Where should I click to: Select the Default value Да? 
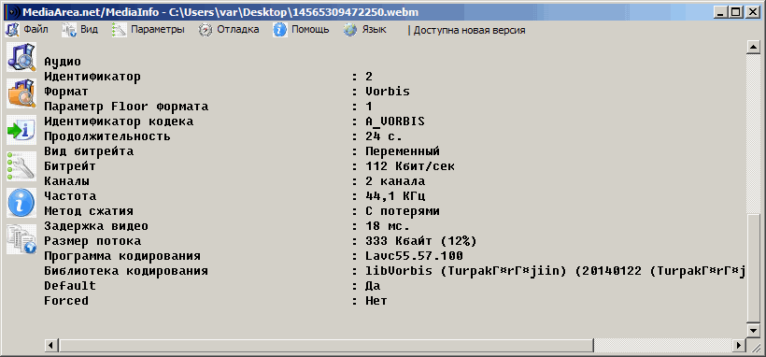click(373, 286)
